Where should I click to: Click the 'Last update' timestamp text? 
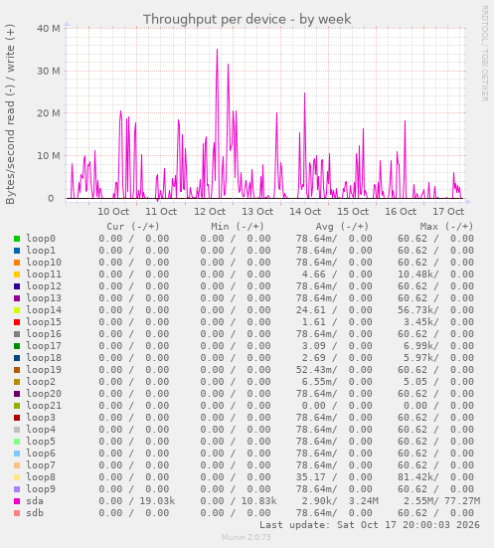tap(370, 524)
